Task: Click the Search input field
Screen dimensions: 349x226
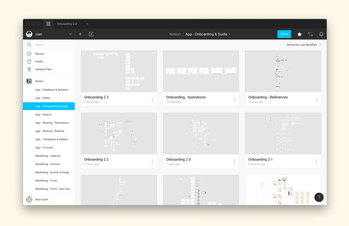Action: tap(49, 45)
